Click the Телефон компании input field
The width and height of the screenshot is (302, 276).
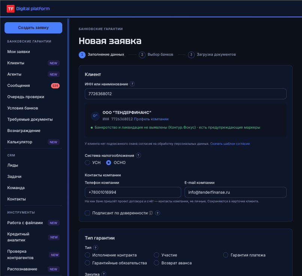[133, 192]
